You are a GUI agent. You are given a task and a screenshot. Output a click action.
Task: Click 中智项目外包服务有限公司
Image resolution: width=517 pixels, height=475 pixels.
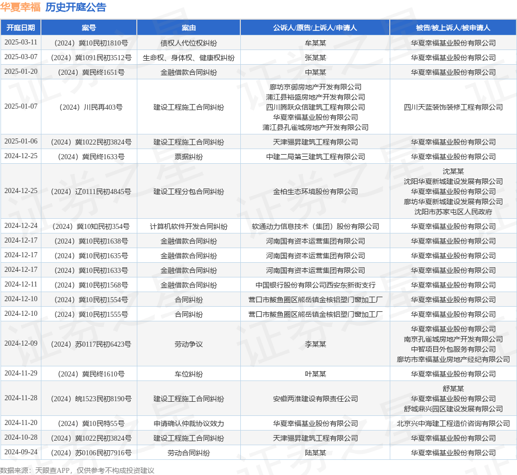(453, 349)
